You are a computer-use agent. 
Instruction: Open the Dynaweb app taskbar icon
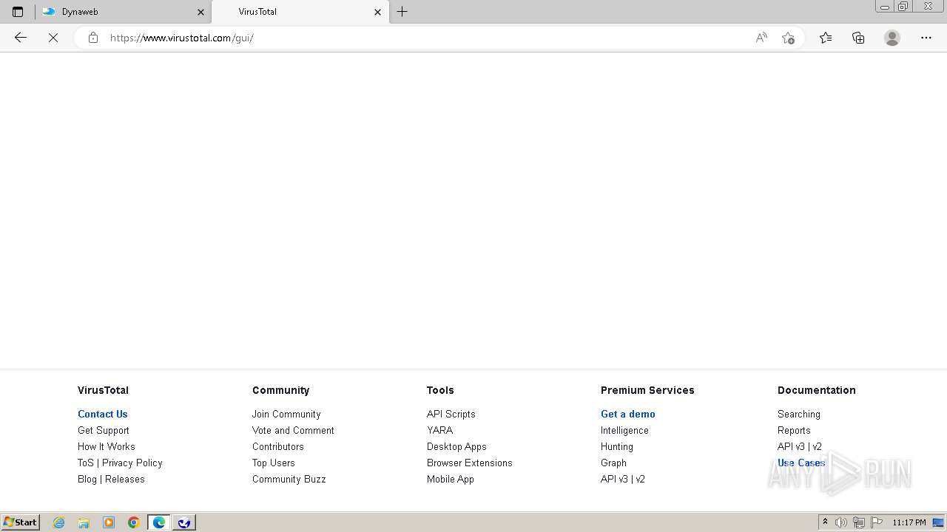click(x=184, y=522)
